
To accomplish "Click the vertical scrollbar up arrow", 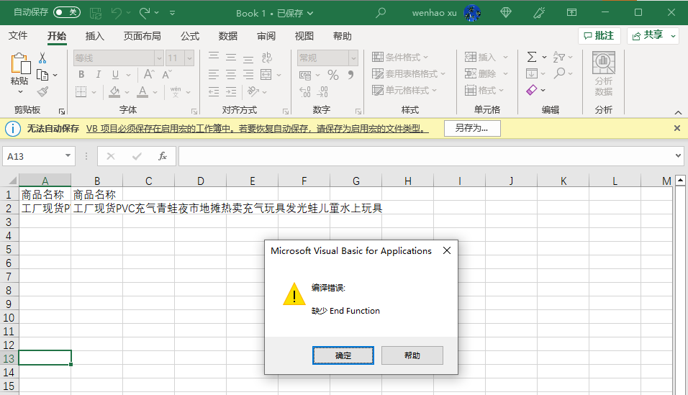I will coord(680,180).
